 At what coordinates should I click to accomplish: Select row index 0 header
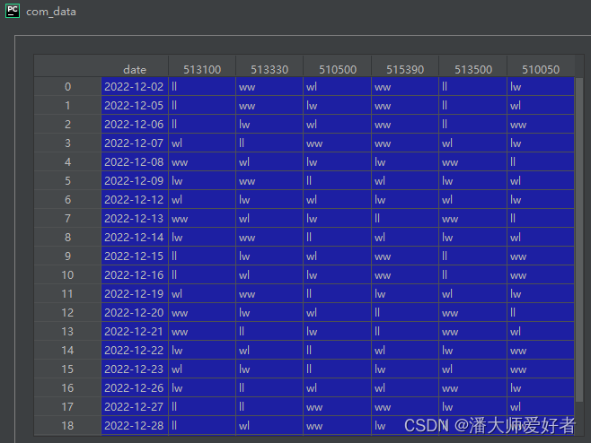(68, 87)
